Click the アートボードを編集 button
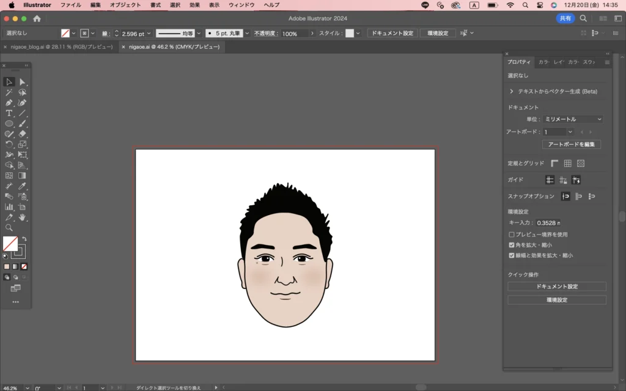The width and height of the screenshot is (626, 391). (x=571, y=144)
